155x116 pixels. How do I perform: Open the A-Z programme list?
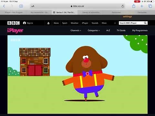(108, 30)
